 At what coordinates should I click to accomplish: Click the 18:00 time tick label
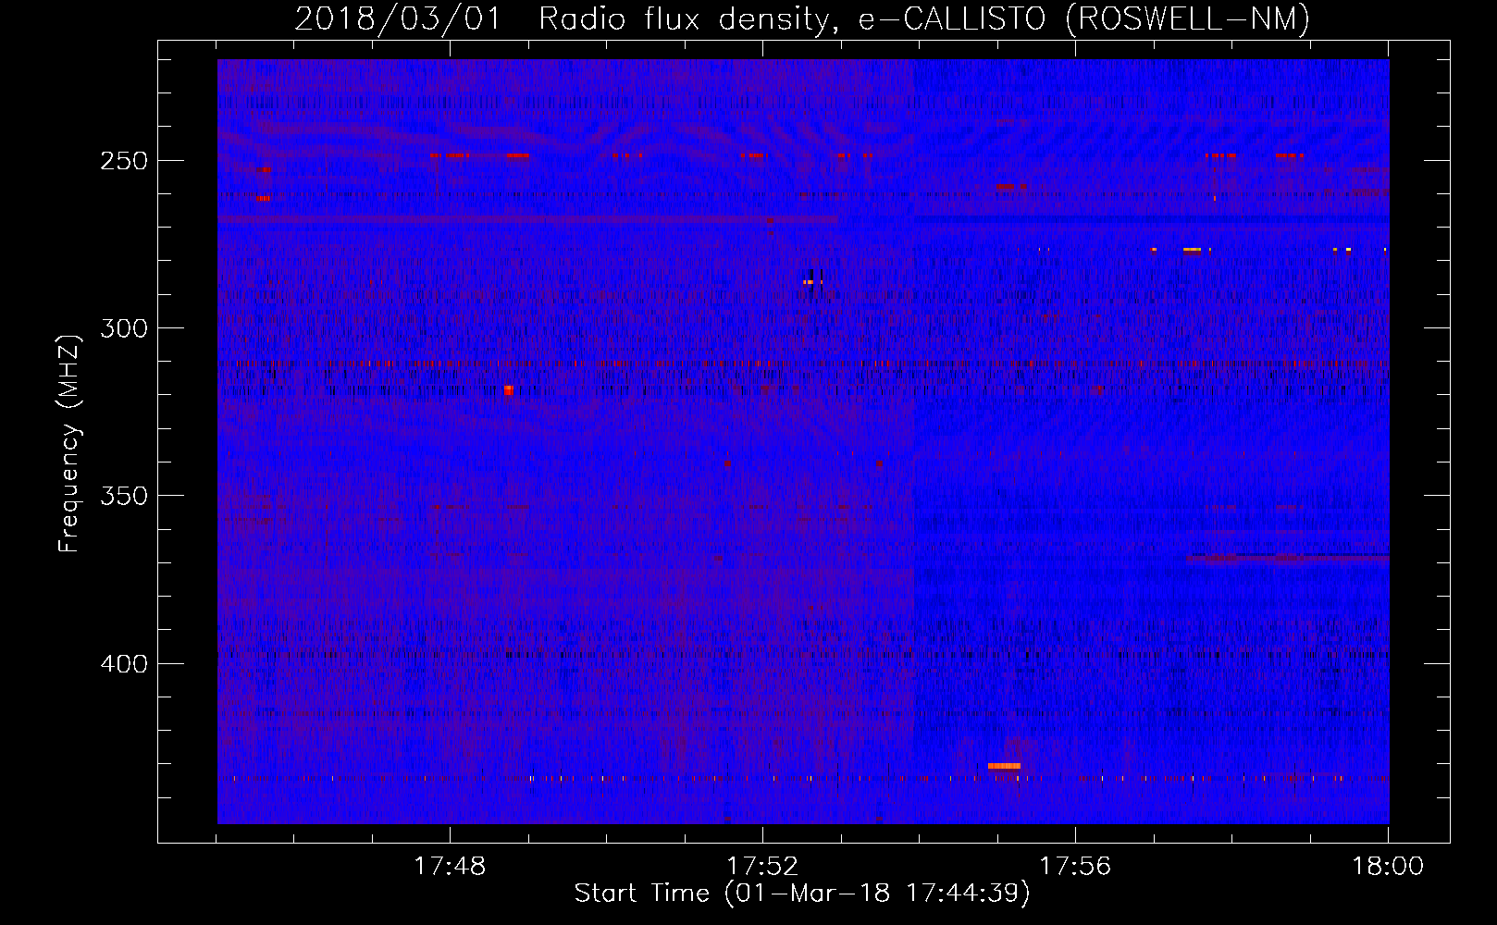pos(1388,866)
